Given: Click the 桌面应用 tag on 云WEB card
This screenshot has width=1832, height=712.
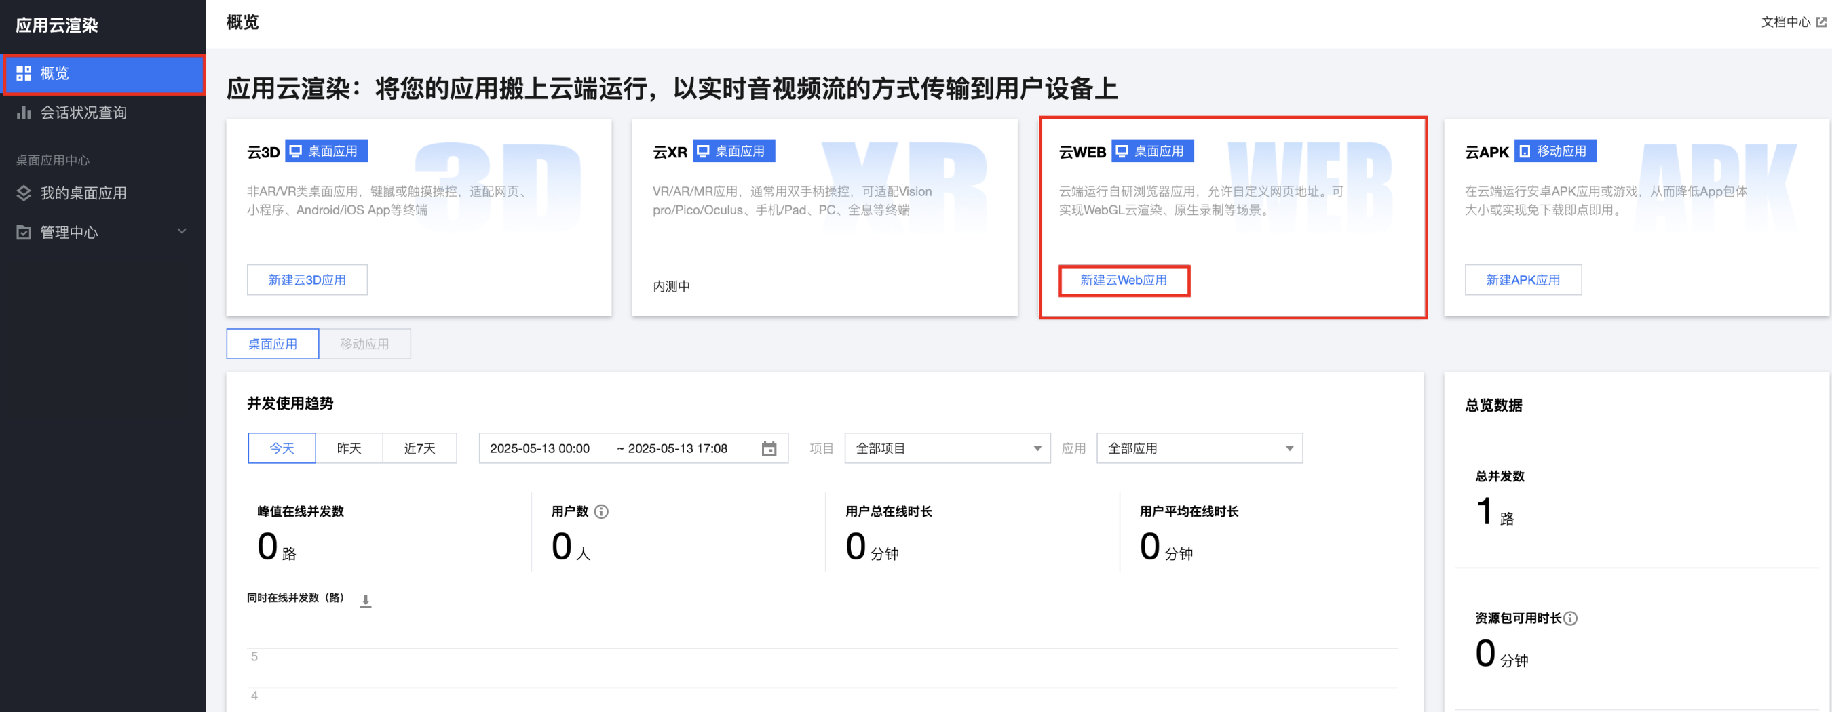Looking at the screenshot, I should [1153, 151].
